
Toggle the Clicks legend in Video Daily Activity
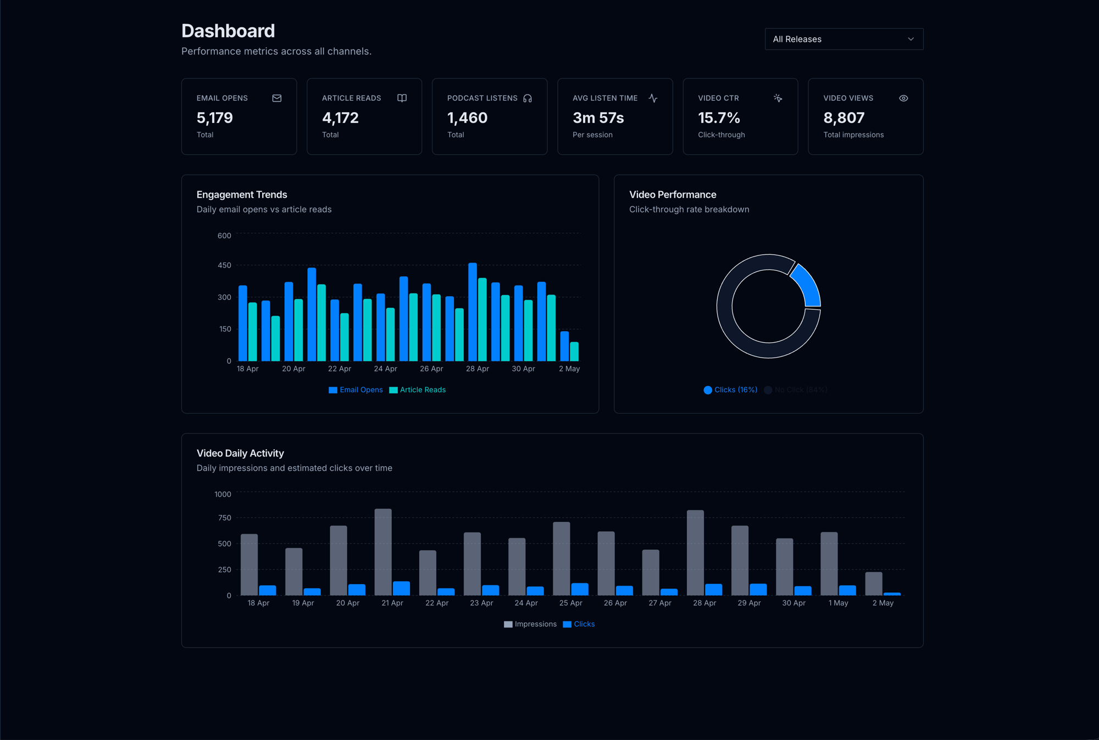(x=579, y=624)
